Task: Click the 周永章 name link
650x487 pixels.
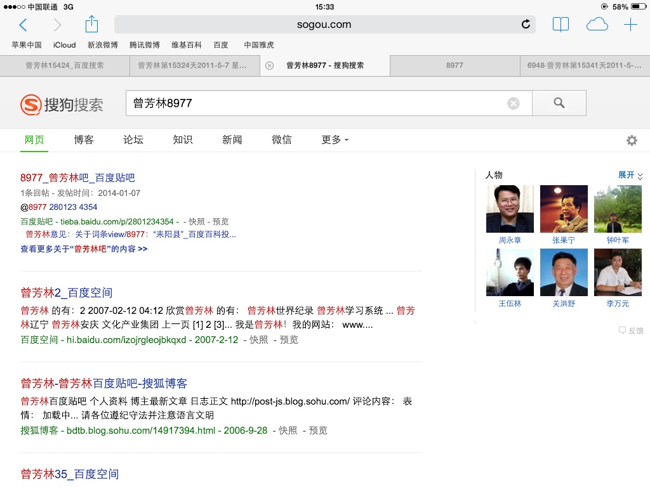Action: (x=510, y=240)
